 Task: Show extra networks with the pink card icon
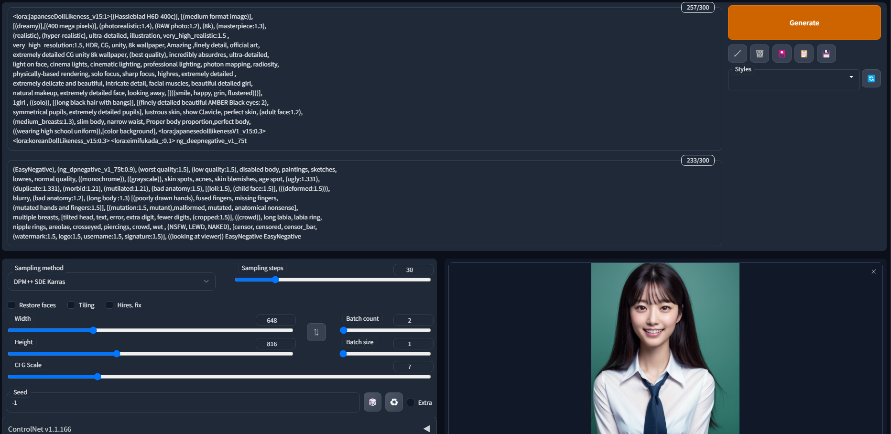click(x=782, y=54)
